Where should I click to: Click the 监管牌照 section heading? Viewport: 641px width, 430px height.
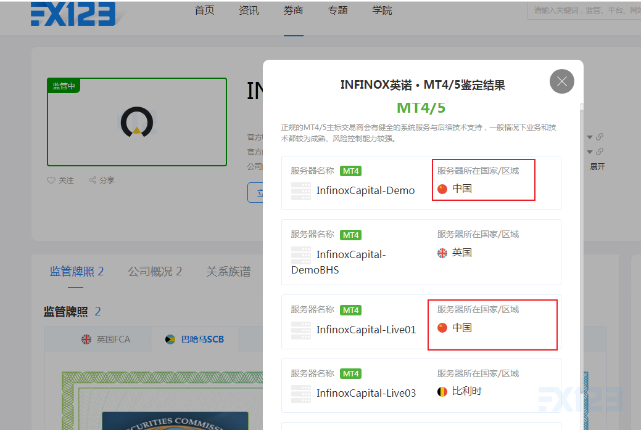click(66, 312)
